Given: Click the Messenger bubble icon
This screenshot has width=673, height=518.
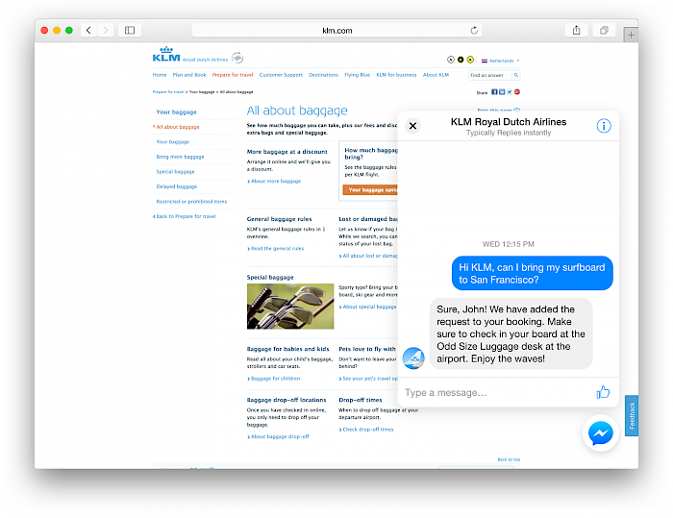Looking at the screenshot, I should (601, 433).
